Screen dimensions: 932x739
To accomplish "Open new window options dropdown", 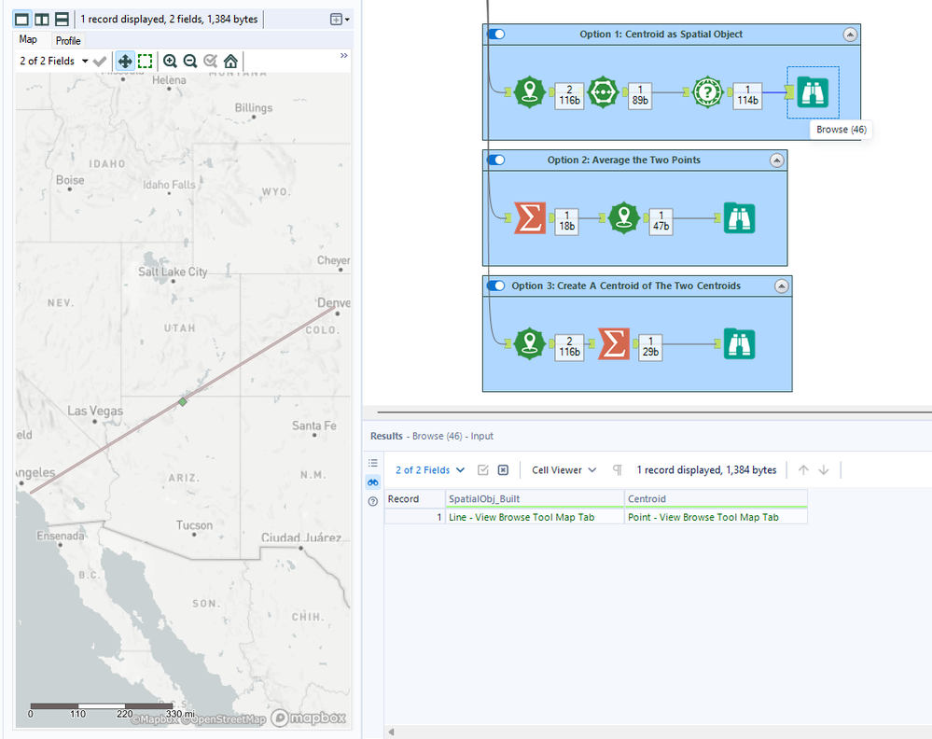I will pyautogui.click(x=340, y=19).
